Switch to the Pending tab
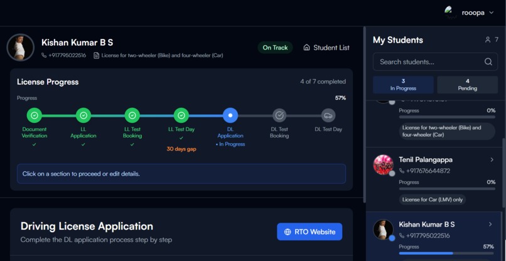The height and width of the screenshot is (261, 506). click(467, 85)
